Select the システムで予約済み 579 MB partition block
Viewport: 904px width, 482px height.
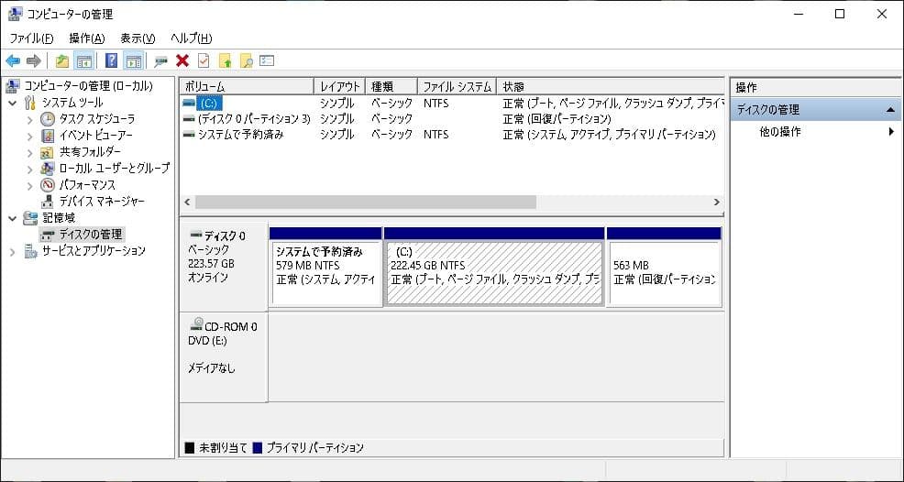pos(325,267)
